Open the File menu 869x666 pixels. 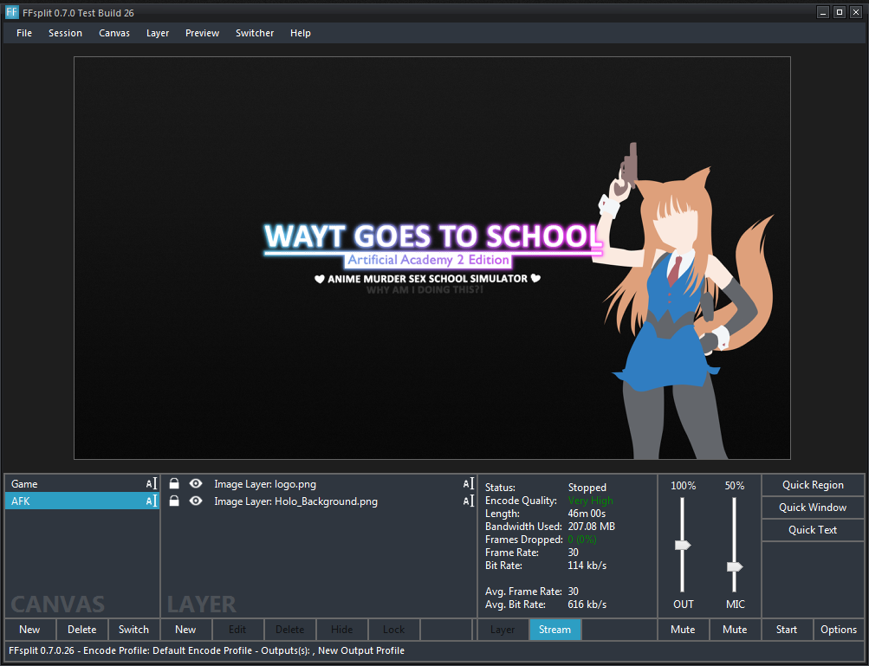point(24,33)
